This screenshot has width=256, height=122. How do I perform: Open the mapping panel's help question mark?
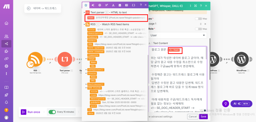point(141,5)
